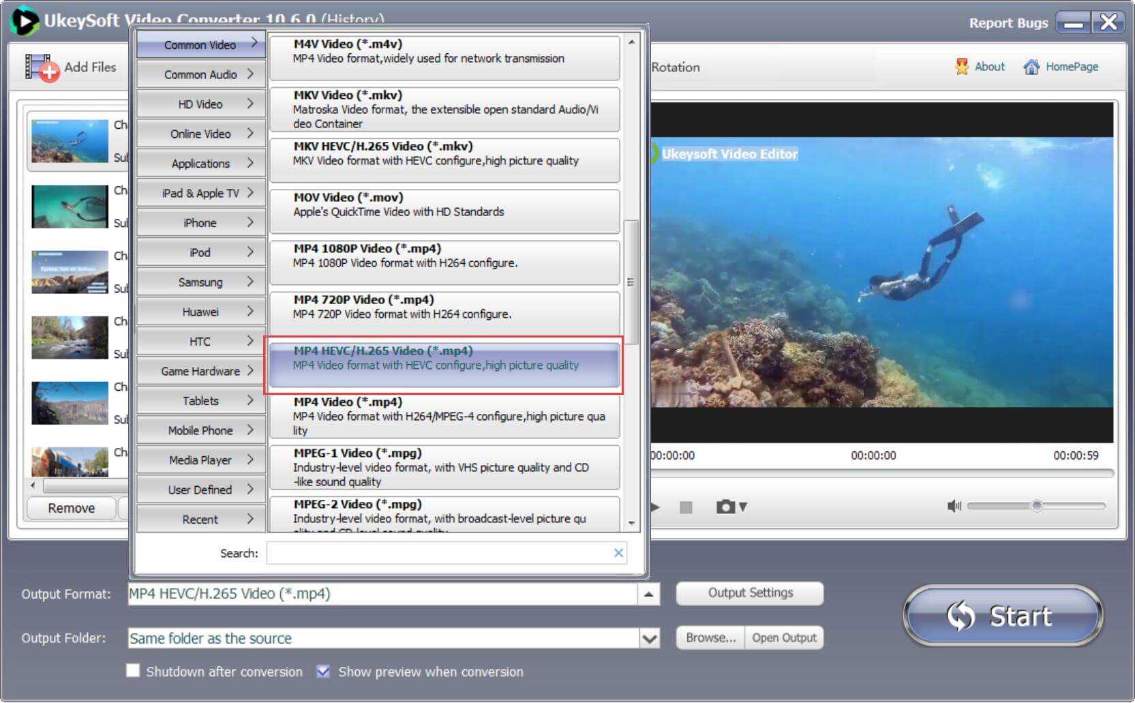Image resolution: width=1135 pixels, height=703 pixels.
Task: Open HomePage via the house icon
Action: pyautogui.click(x=1031, y=67)
